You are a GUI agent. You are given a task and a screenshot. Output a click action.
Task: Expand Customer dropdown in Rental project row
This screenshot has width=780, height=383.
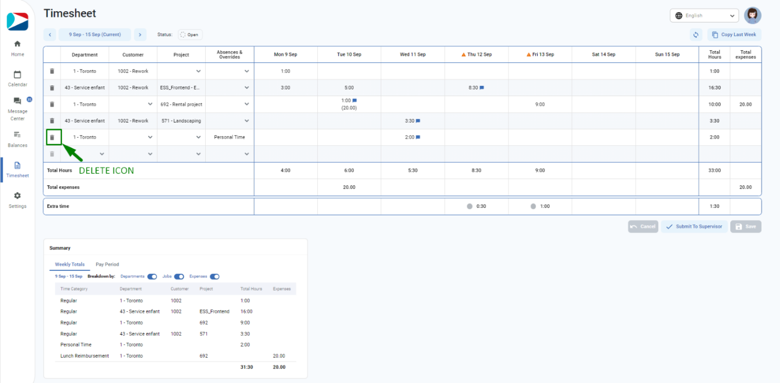pos(150,104)
